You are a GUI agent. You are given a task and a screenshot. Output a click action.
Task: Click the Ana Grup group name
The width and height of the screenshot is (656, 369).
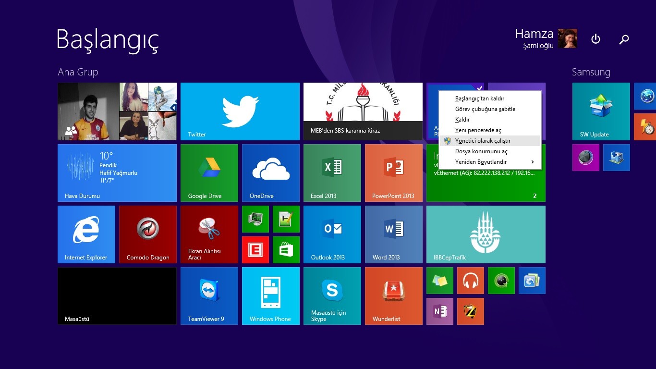point(78,72)
